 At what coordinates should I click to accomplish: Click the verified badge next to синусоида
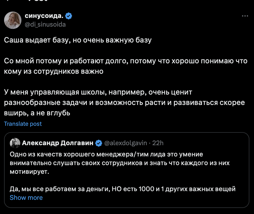pos(69,16)
